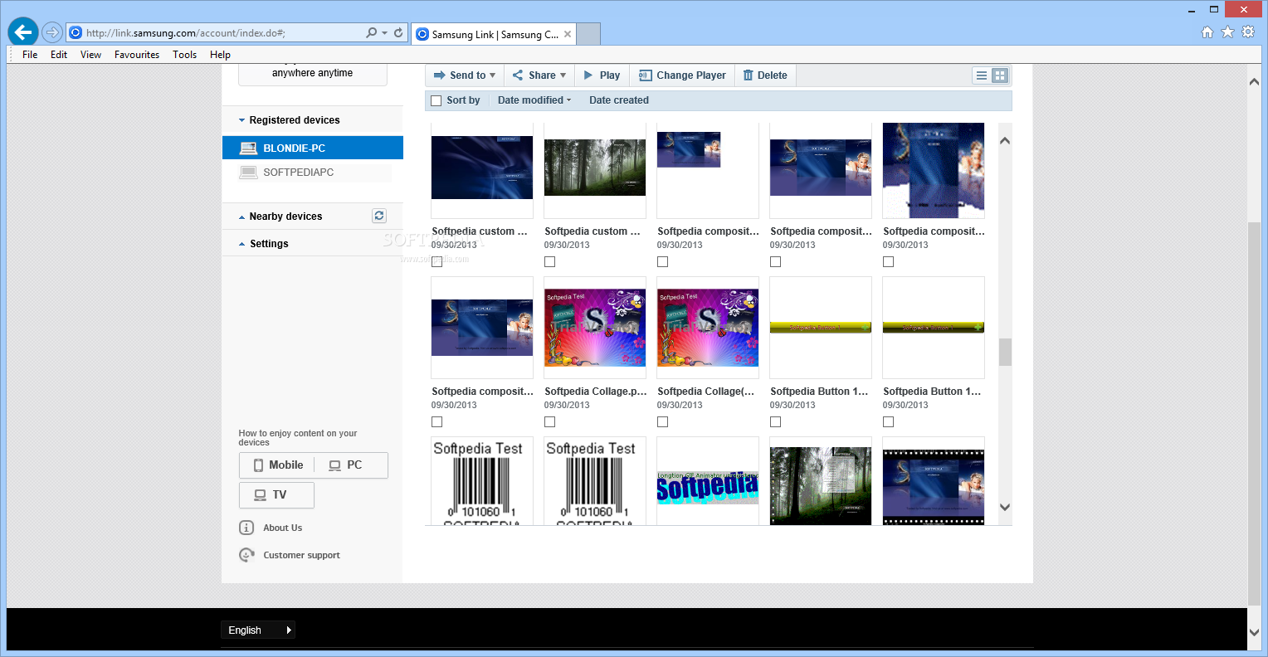The image size is (1268, 657).
Task: Open the Edit menu
Action: click(59, 55)
